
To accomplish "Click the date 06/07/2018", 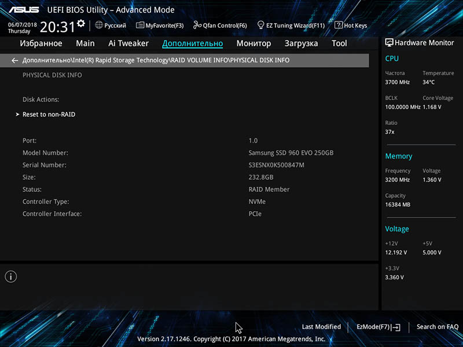I will pos(23,25).
